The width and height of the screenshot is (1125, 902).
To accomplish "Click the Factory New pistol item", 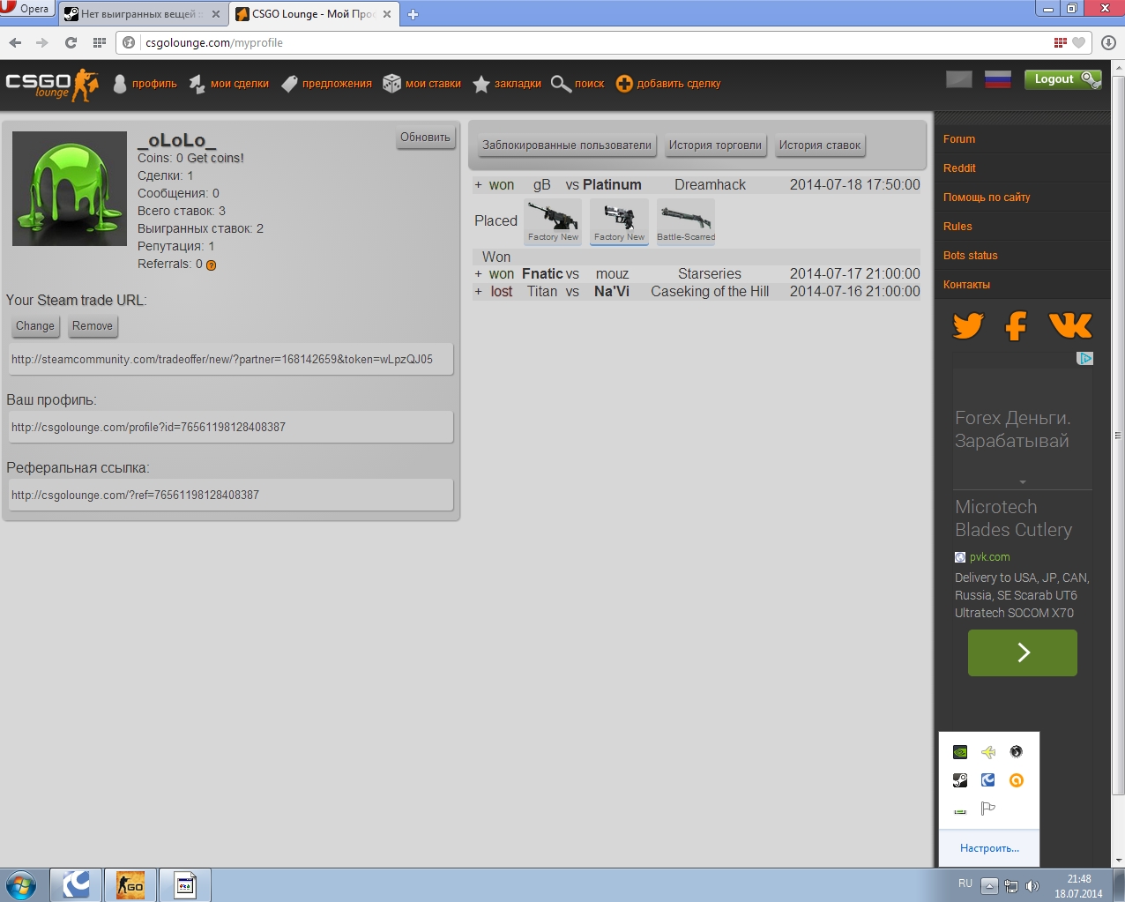I will coord(619,221).
